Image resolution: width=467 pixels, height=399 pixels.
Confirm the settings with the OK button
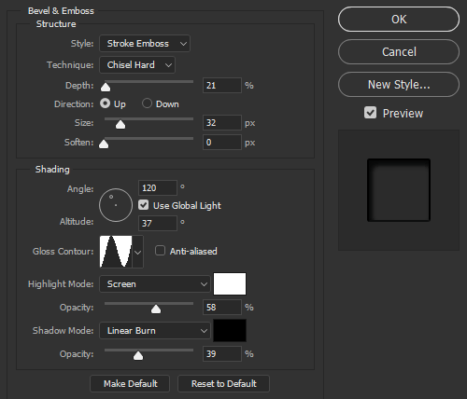click(x=399, y=20)
